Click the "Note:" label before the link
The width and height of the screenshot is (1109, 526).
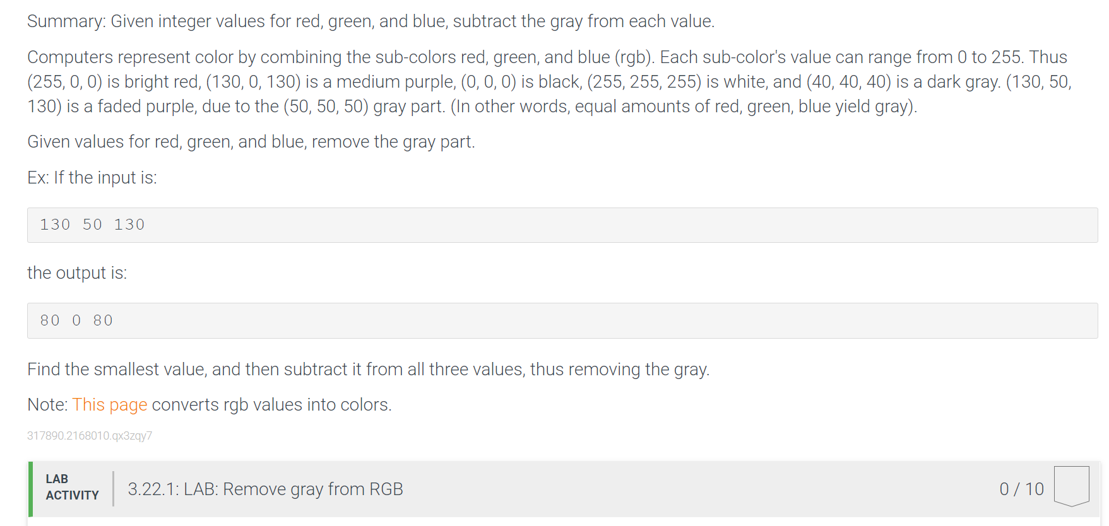[x=47, y=405]
